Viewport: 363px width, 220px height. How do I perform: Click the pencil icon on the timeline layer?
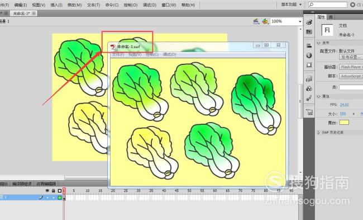pos(41,198)
